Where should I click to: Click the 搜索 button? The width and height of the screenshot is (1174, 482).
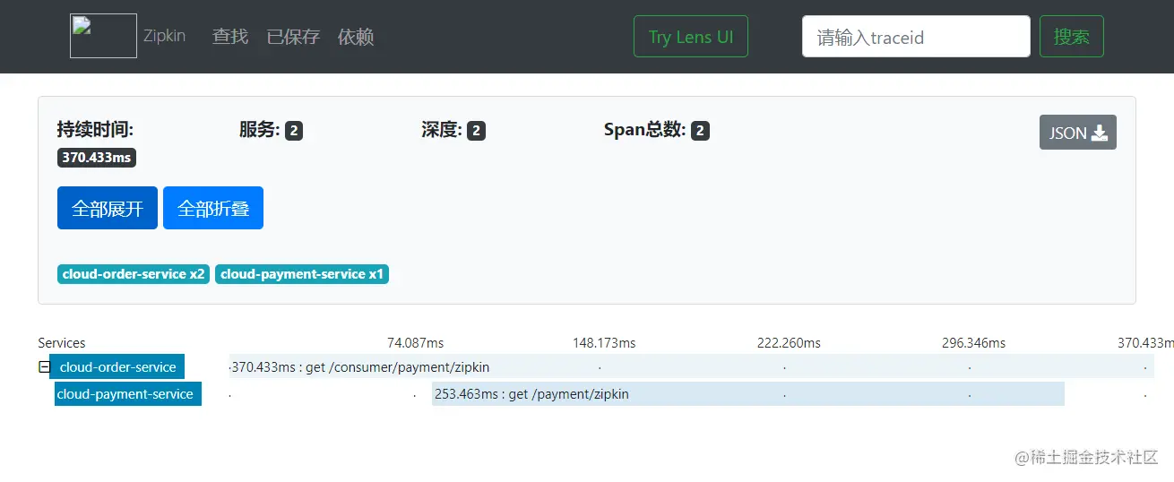tap(1072, 37)
